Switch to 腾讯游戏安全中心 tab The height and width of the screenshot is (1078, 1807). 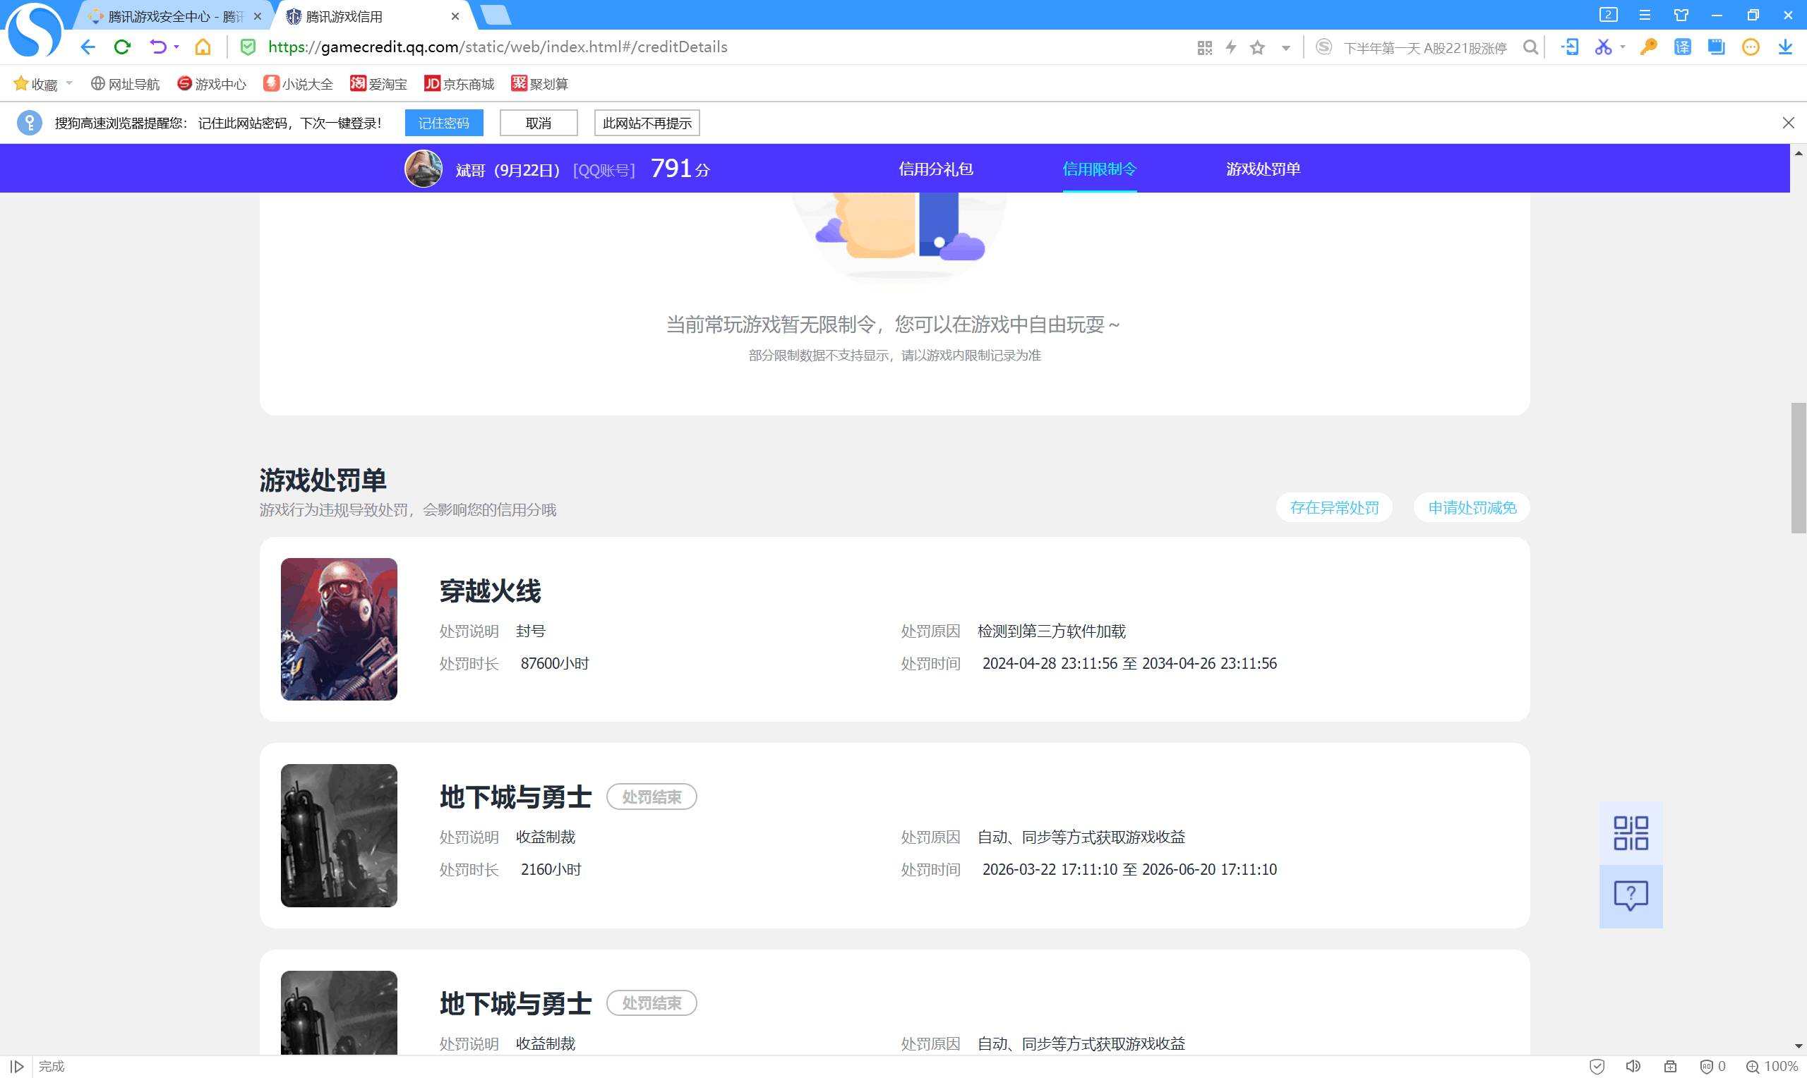pyautogui.click(x=174, y=16)
